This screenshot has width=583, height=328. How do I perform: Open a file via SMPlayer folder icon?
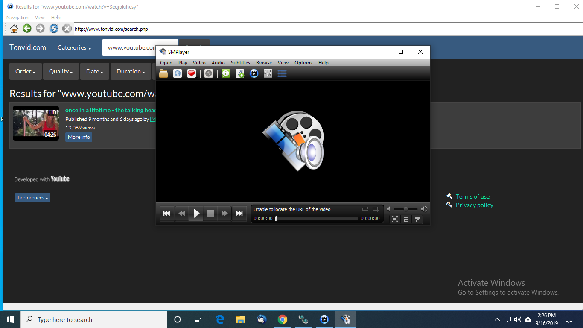[x=163, y=73]
